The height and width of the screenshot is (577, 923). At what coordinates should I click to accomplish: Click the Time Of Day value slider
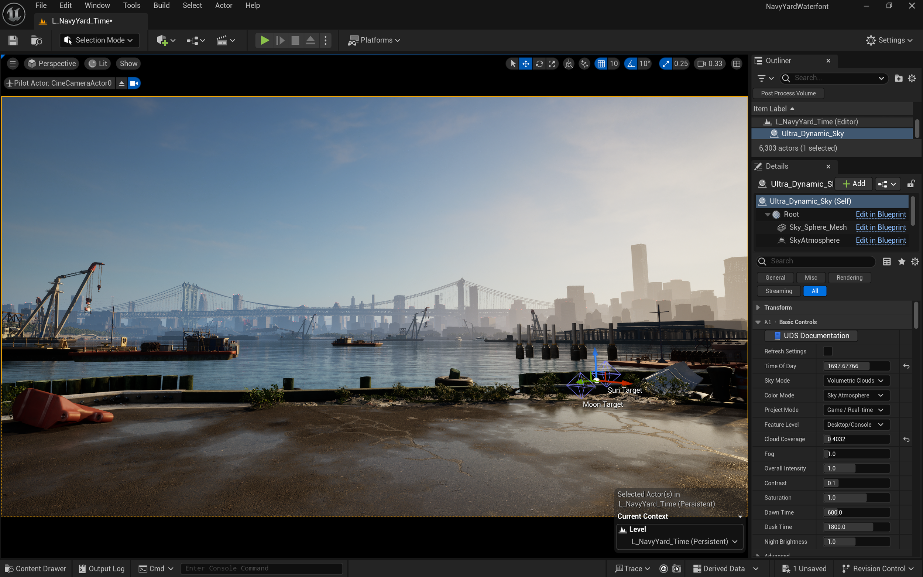(x=856, y=366)
